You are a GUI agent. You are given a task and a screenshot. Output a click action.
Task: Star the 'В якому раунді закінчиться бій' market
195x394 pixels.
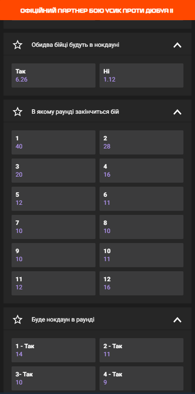point(18,112)
